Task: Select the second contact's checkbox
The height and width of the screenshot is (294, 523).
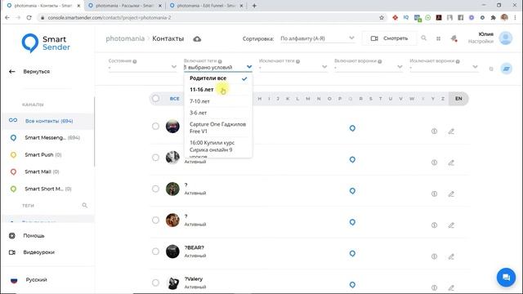Action: [x=155, y=158]
